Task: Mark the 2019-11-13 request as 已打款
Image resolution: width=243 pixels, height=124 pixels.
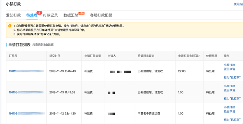Action: pos(232,99)
